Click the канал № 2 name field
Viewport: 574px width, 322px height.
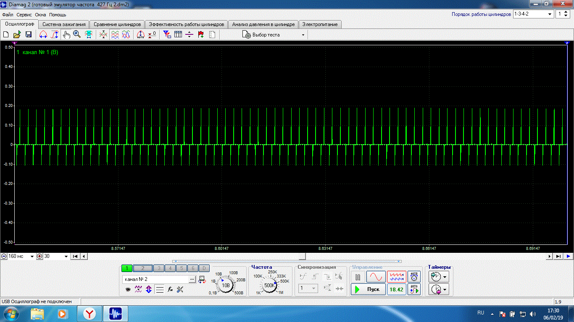[x=155, y=279]
